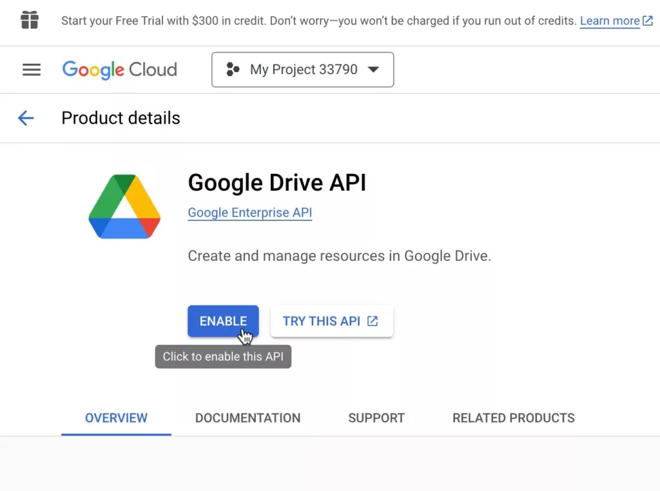Viewport: 660px width, 491px height.
Task: Open the Documentation tab
Action: 247,418
